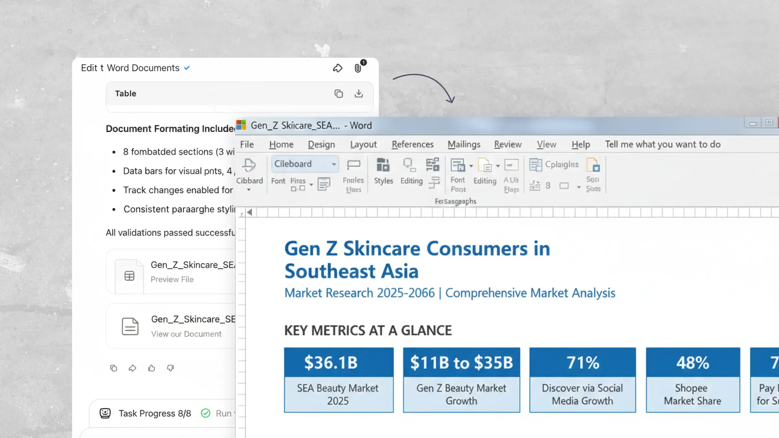The height and width of the screenshot is (438, 779).
Task: Click the Tell me what you want search box
Action: [663, 144]
